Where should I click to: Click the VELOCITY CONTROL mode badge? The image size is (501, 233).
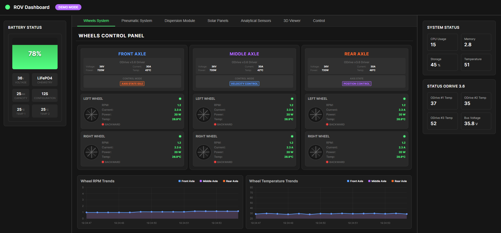[x=244, y=84]
